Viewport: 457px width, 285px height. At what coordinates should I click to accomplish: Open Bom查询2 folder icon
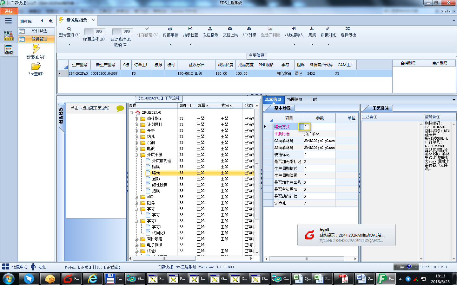pyautogui.click(x=36, y=66)
